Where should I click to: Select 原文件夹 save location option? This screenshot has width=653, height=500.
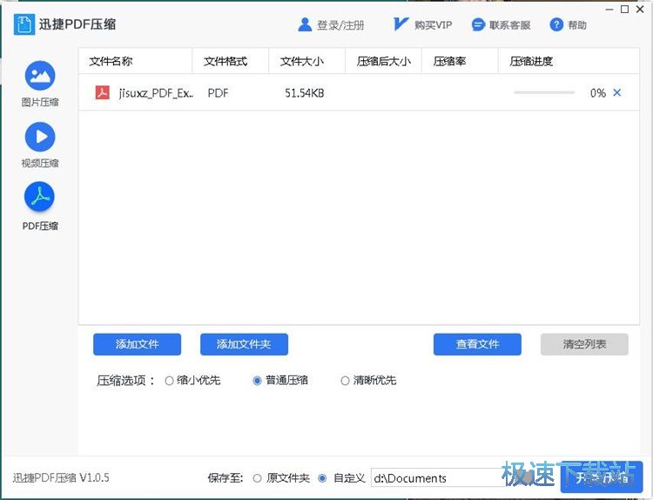pyautogui.click(x=281, y=478)
